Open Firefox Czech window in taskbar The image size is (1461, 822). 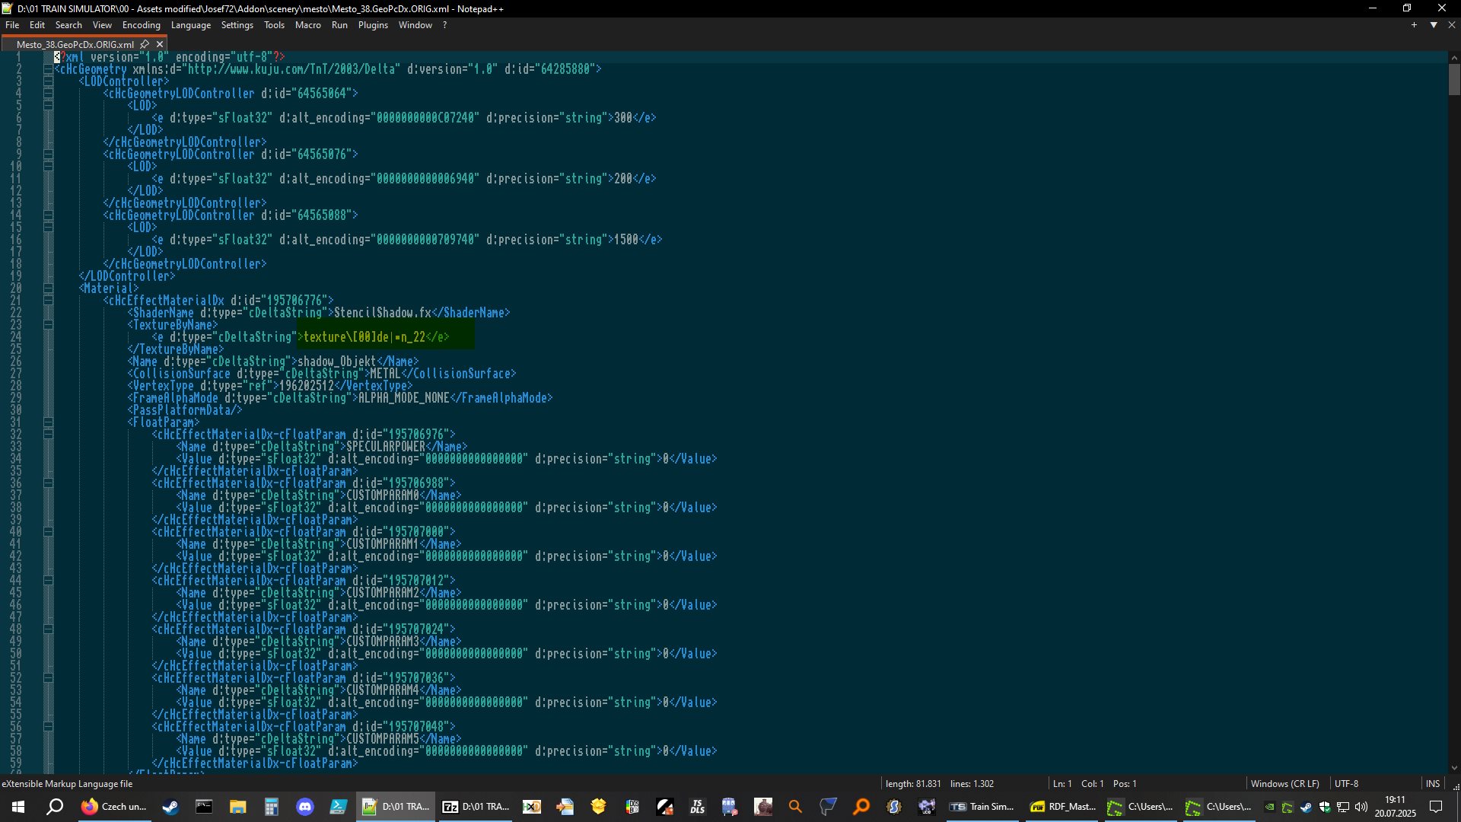click(x=114, y=807)
